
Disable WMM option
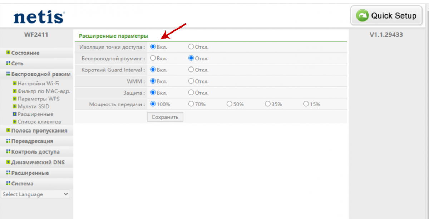191,81
